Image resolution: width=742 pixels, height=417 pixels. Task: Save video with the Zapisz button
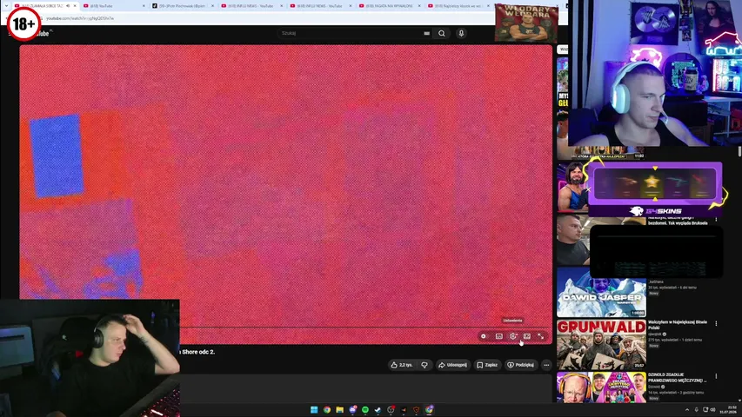click(487, 365)
